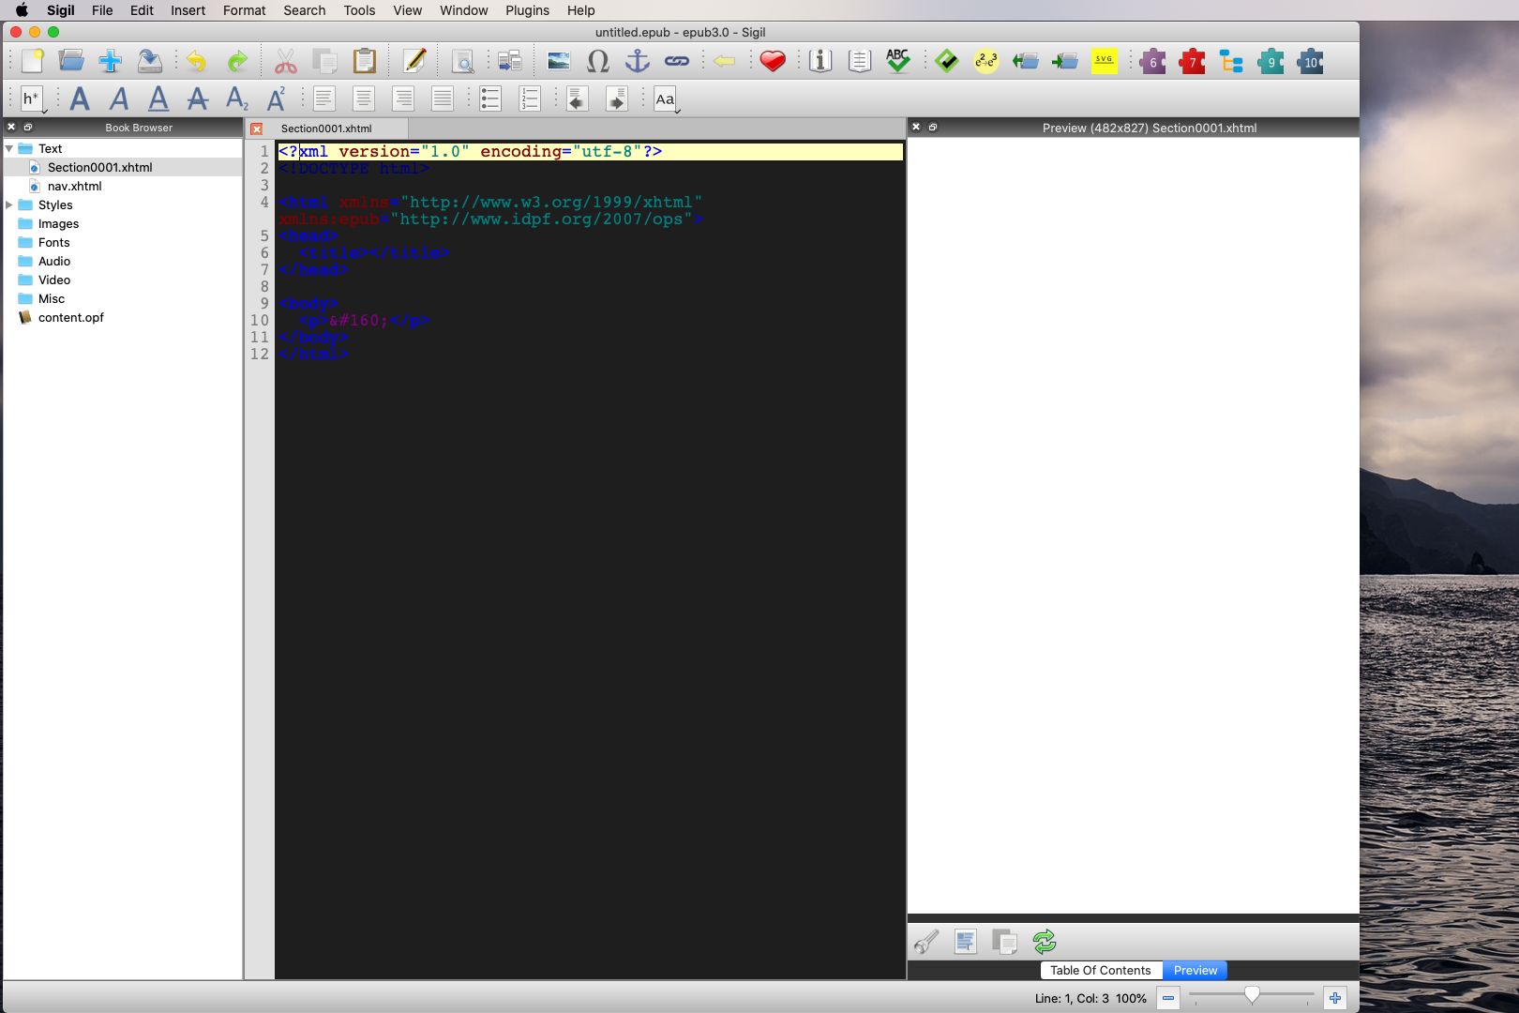Open the Metadata Editor info-book icon
The height and width of the screenshot is (1013, 1519).
tap(820, 62)
